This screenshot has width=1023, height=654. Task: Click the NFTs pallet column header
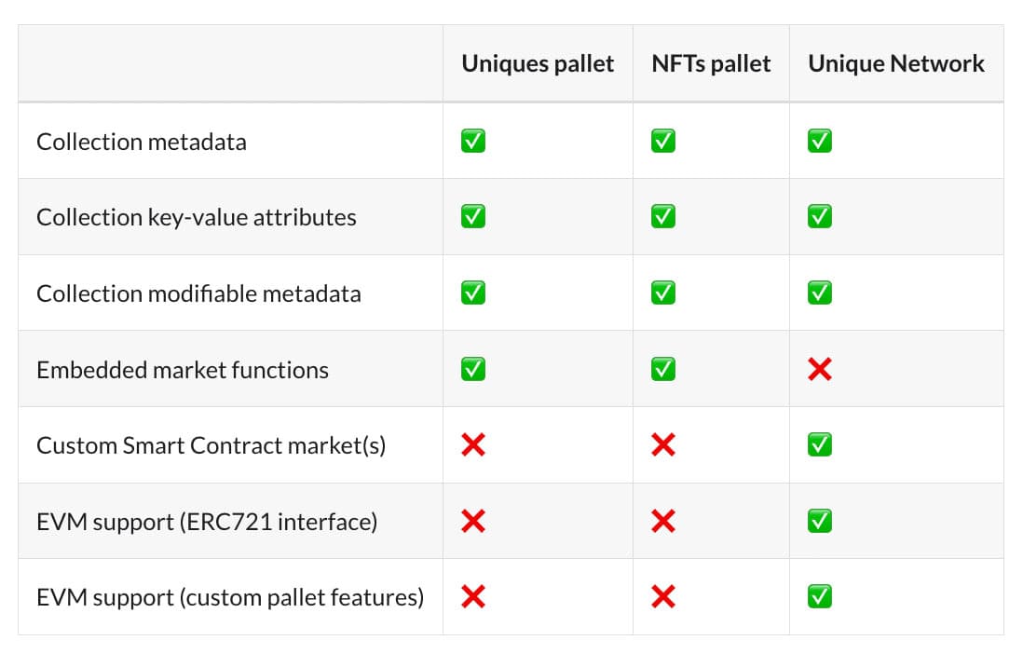coord(711,64)
